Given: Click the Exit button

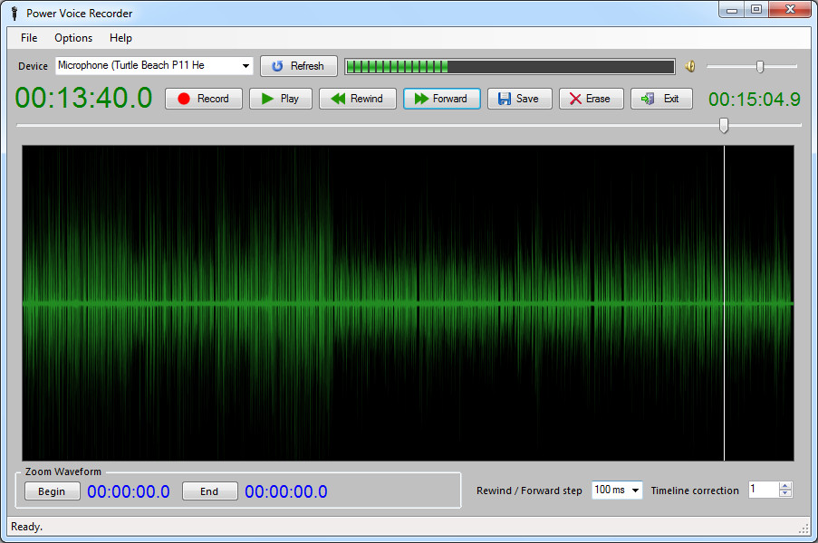Looking at the screenshot, I should click(661, 99).
